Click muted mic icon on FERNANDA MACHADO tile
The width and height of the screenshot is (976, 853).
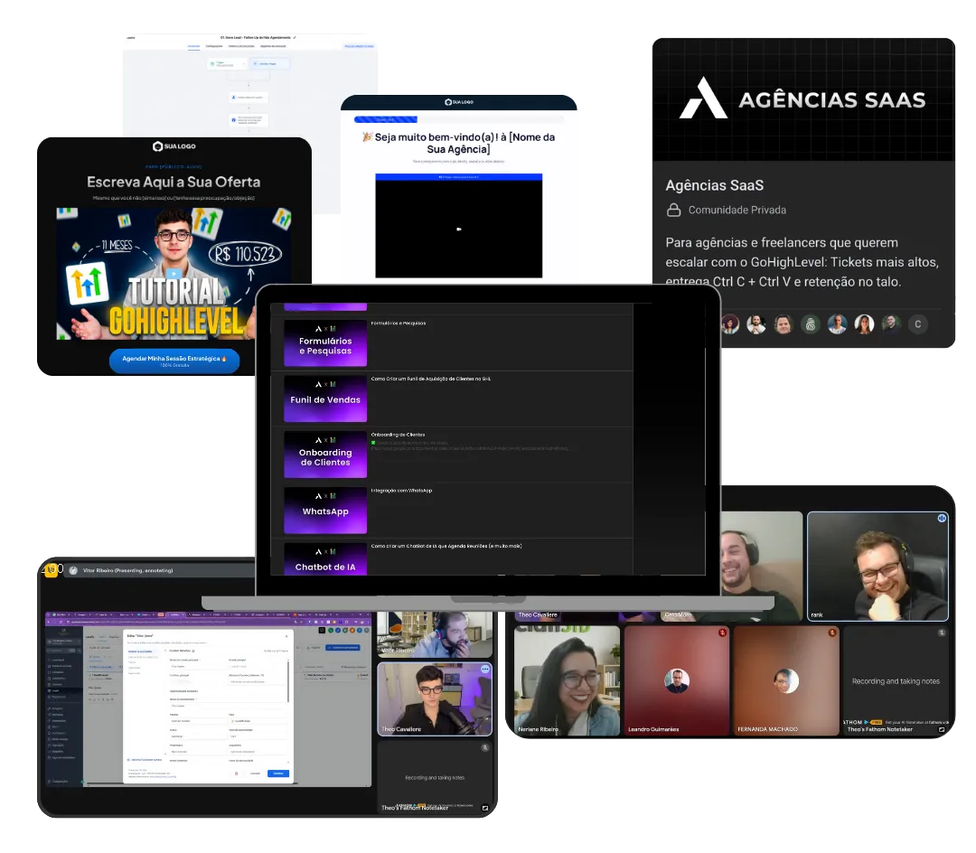[832, 633]
